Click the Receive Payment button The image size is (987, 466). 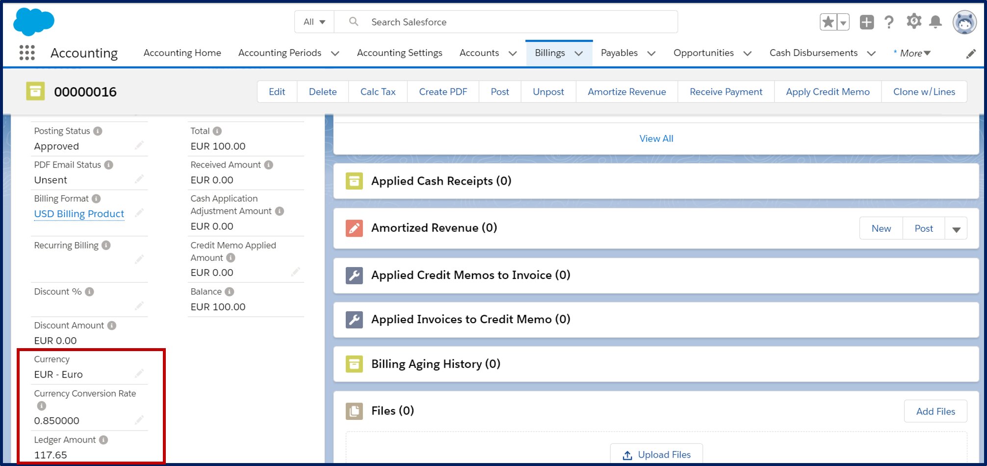[726, 92]
